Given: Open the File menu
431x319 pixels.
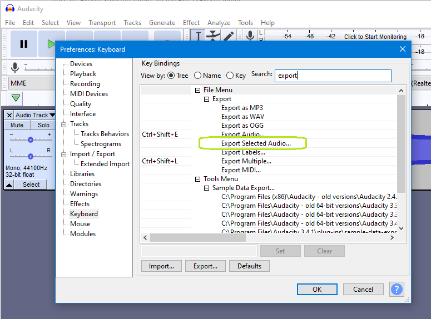Looking at the screenshot, I should click(x=10, y=23).
